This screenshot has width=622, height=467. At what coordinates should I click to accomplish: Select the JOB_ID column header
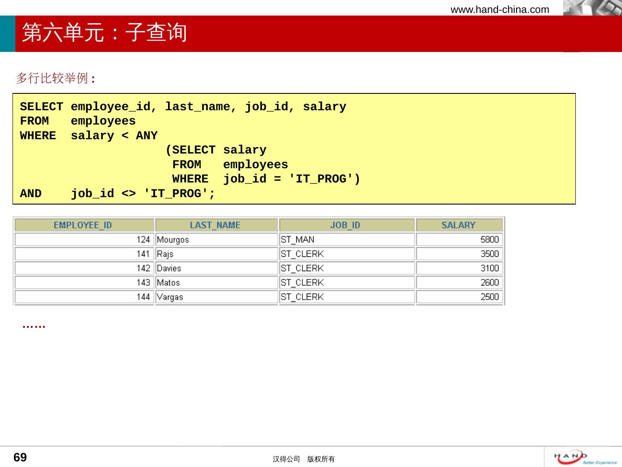pyautogui.click(x=345, y=225)
